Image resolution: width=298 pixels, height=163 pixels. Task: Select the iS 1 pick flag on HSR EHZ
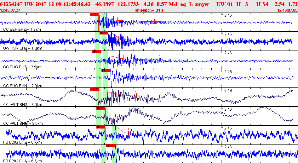click(104, 33)
